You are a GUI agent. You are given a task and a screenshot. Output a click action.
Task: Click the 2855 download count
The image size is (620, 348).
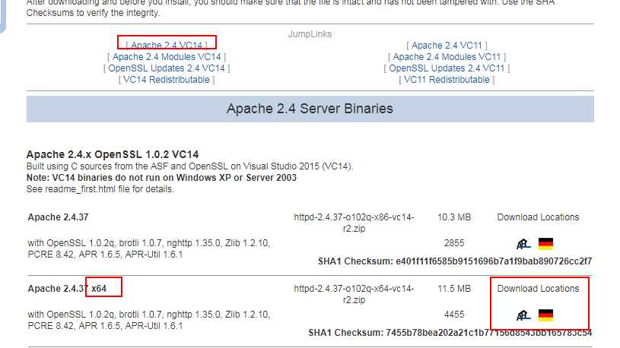[x=454, y=243]
